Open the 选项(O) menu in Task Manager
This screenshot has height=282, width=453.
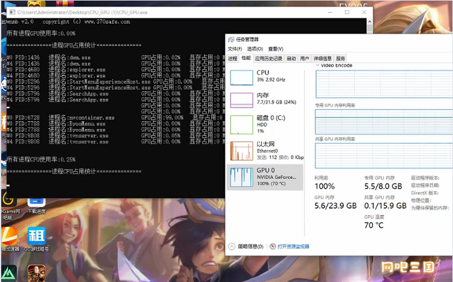[255, 49]
